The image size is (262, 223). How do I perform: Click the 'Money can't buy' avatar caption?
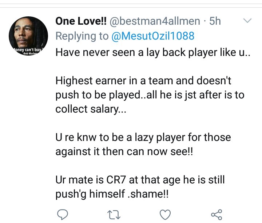(x=28, y=49)
